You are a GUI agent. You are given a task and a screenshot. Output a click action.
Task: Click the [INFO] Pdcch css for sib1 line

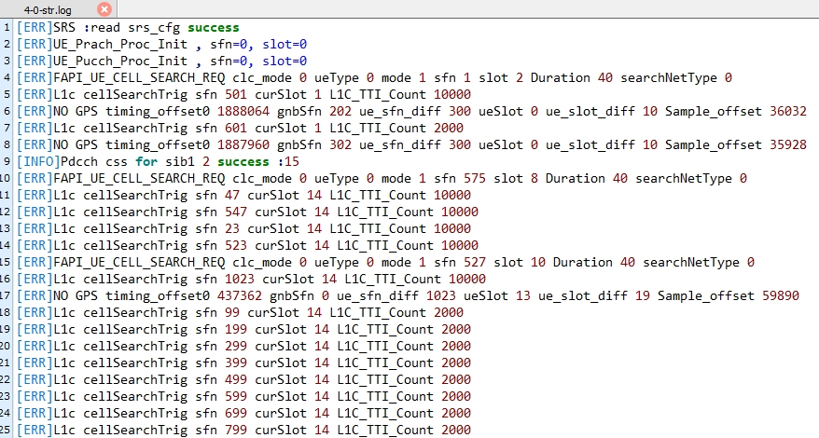(x=158, y=162)
